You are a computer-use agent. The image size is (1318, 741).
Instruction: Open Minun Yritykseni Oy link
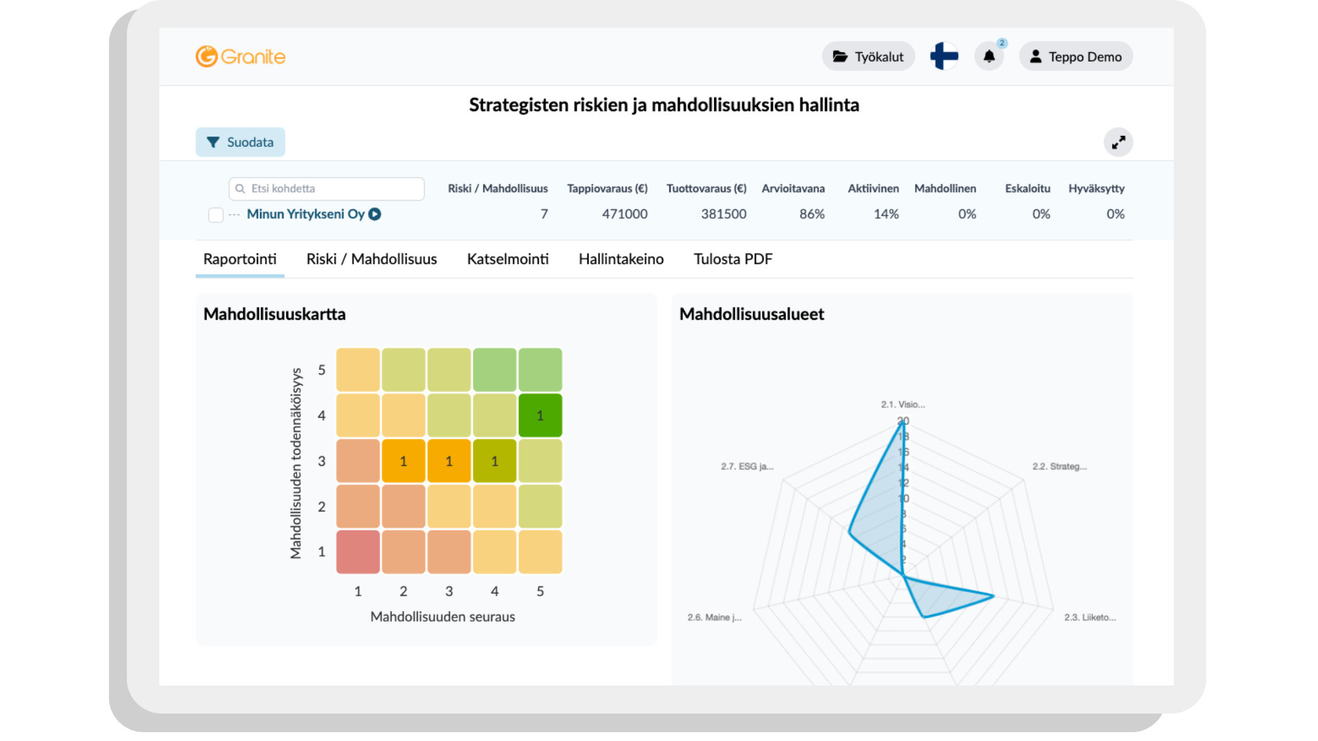pyautogui.click(x=305, y=214)
